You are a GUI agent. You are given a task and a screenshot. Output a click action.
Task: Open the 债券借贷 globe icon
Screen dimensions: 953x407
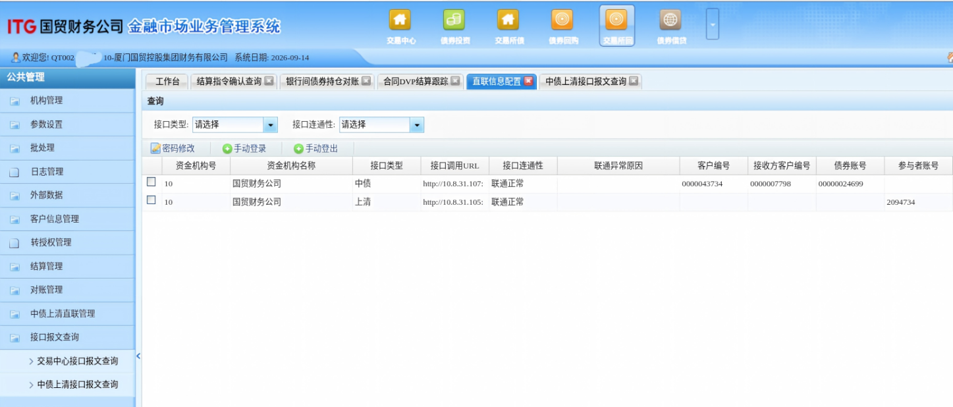pyautogui.click(x=670, y=20)
